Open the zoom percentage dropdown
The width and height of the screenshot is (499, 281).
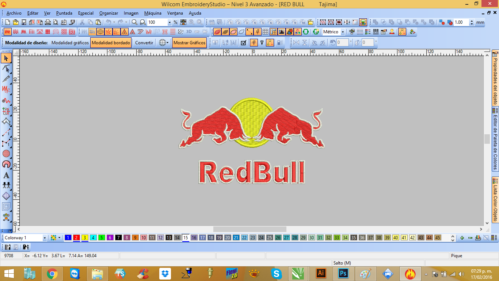click(x=169, y=22)
